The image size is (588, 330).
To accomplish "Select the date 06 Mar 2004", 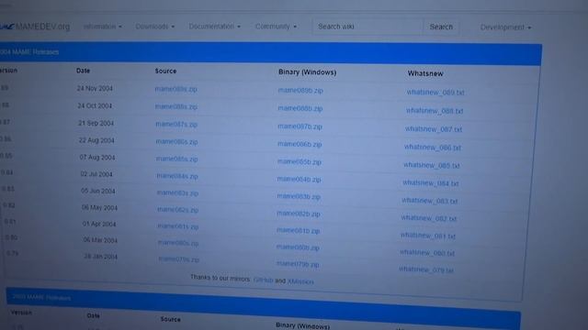I will (x=100, y=240).
